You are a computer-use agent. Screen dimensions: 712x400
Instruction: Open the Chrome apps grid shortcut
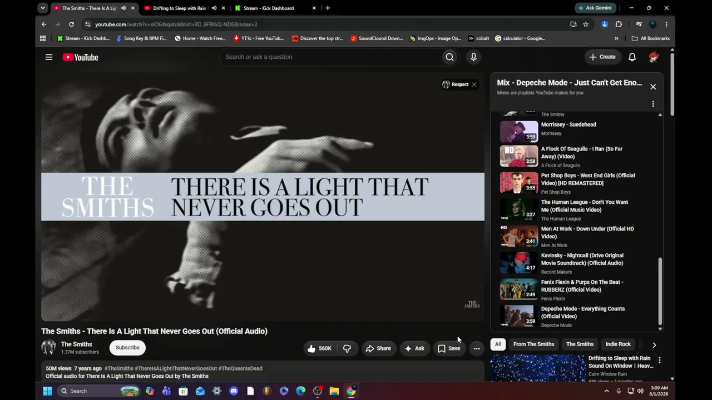[x=43, y=38]
